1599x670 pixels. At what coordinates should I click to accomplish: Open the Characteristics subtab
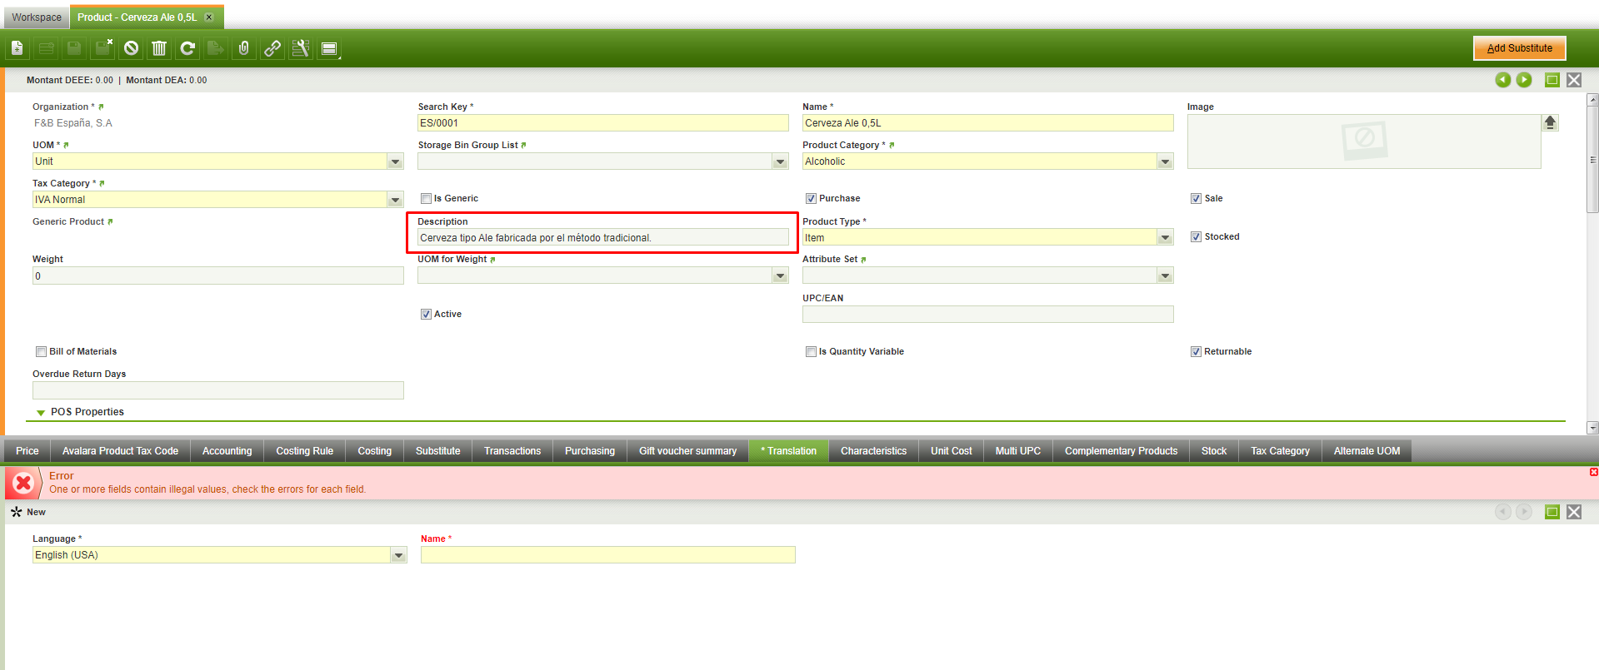pos(873,451)
